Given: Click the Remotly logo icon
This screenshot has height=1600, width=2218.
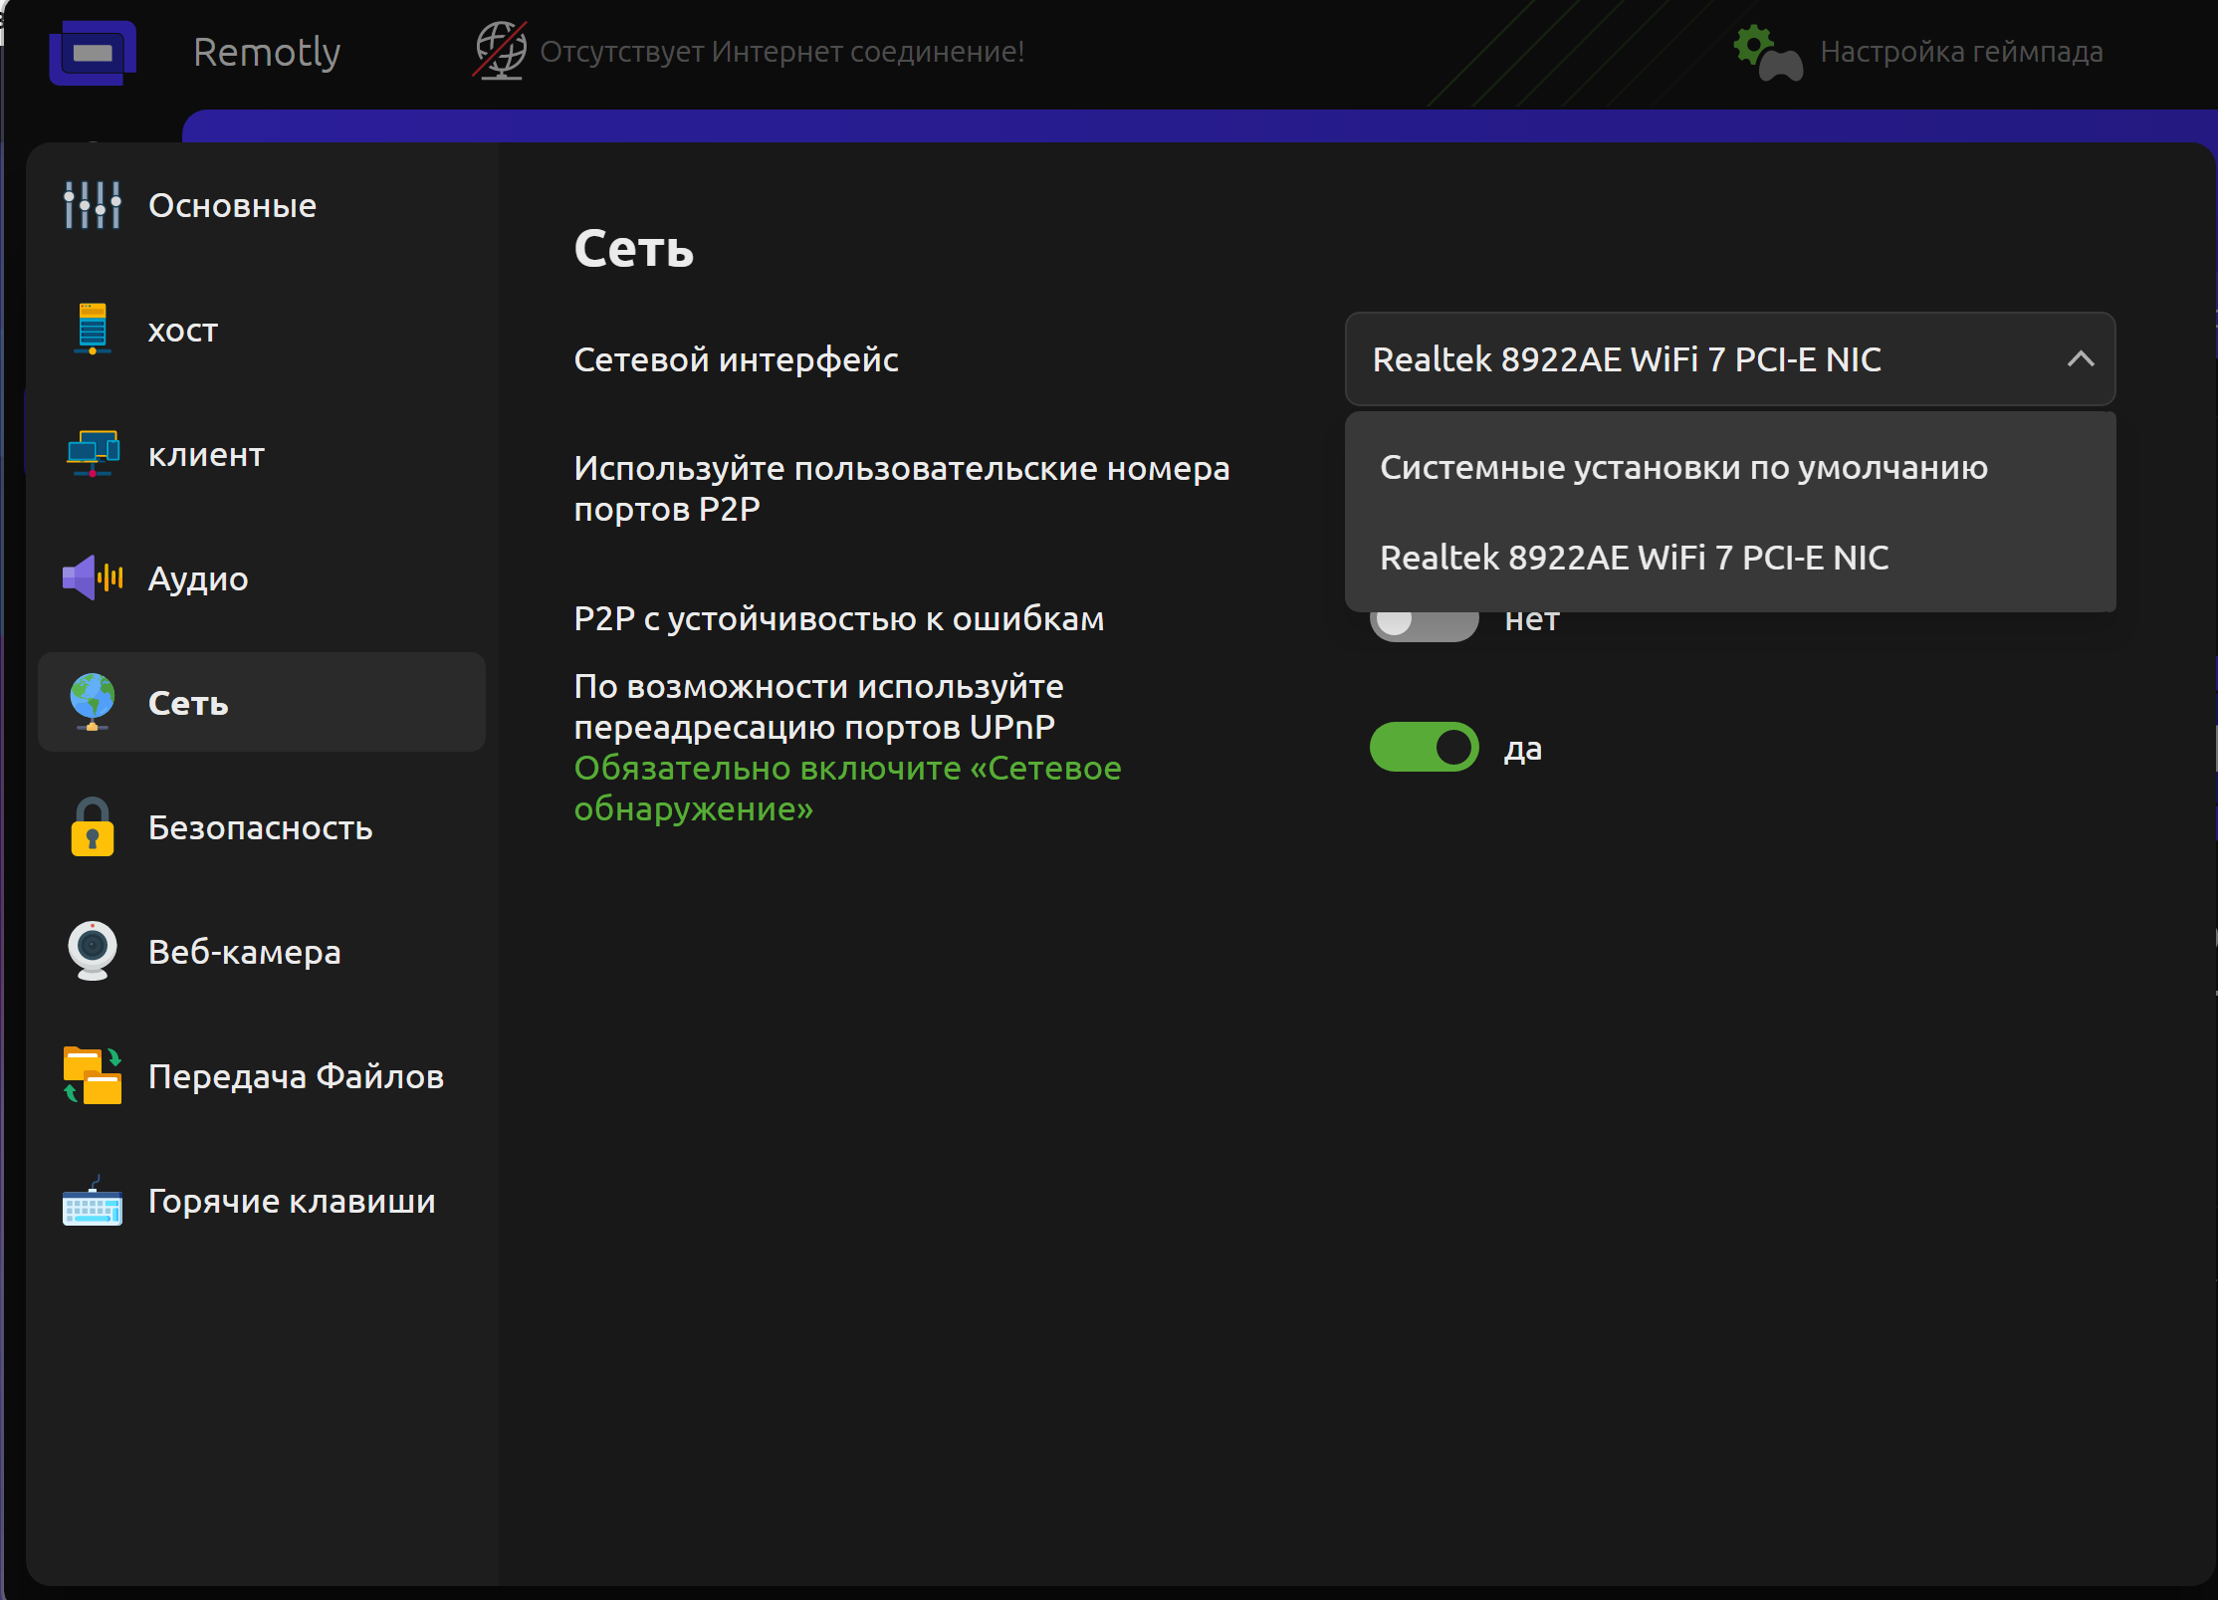Looking at the screenshot, I should tap(92, 52).
